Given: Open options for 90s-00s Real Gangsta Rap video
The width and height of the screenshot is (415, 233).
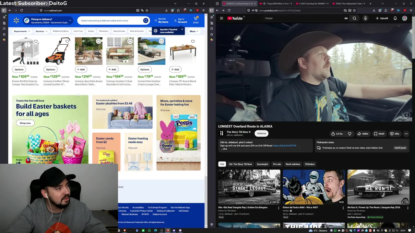Looking at the screenshot, I should coord(279,208).
